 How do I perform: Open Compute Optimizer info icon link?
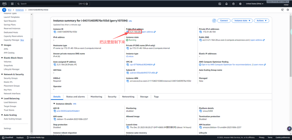pyautogui.click(x=200, y=65)
